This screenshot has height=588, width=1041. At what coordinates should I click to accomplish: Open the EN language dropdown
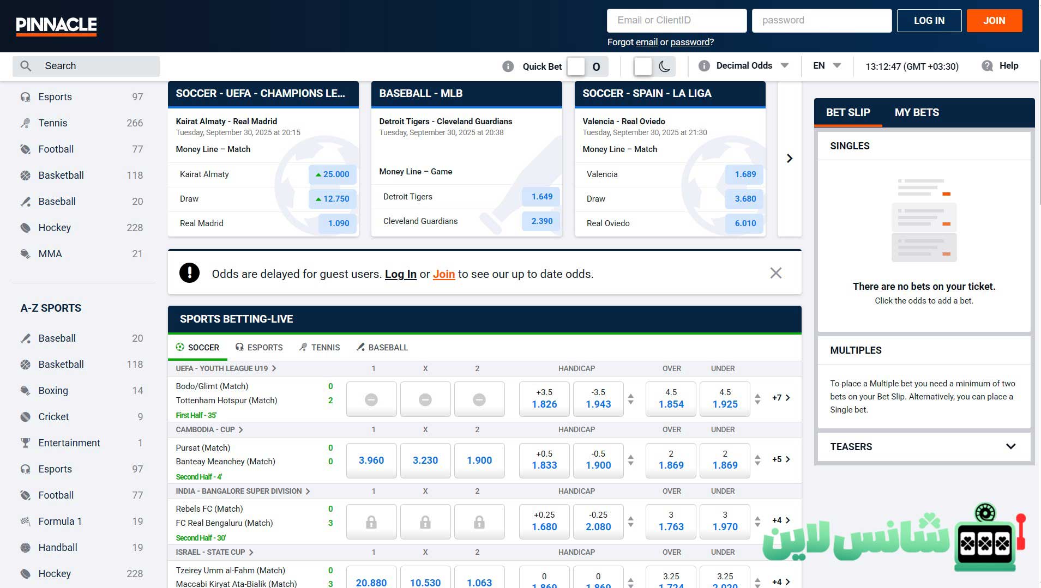pos(827,66)
